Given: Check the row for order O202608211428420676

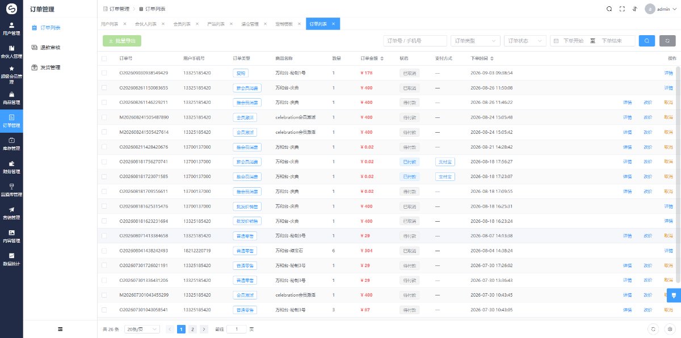Looking at the screenshot, I should (104, 147).
